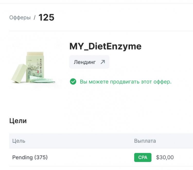Viewport: 193px width, 170px height.
Task: Click the promotion allowed status message
Action: click(126, 82)
